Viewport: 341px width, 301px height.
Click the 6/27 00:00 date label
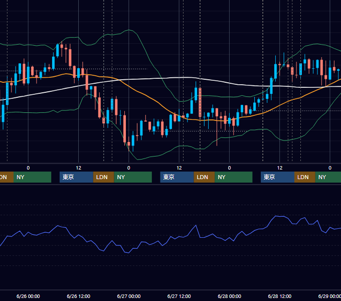(129, 296)
